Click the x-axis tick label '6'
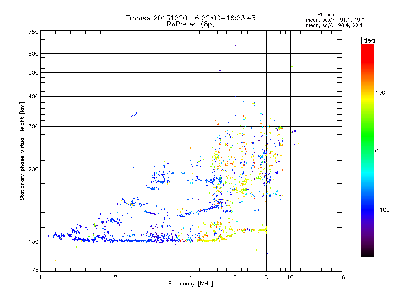 tap(235, 277)
